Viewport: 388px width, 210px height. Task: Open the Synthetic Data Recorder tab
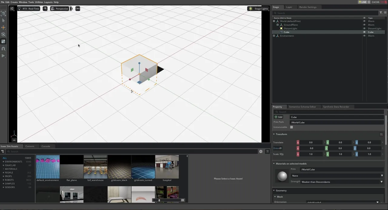point(336,107)
